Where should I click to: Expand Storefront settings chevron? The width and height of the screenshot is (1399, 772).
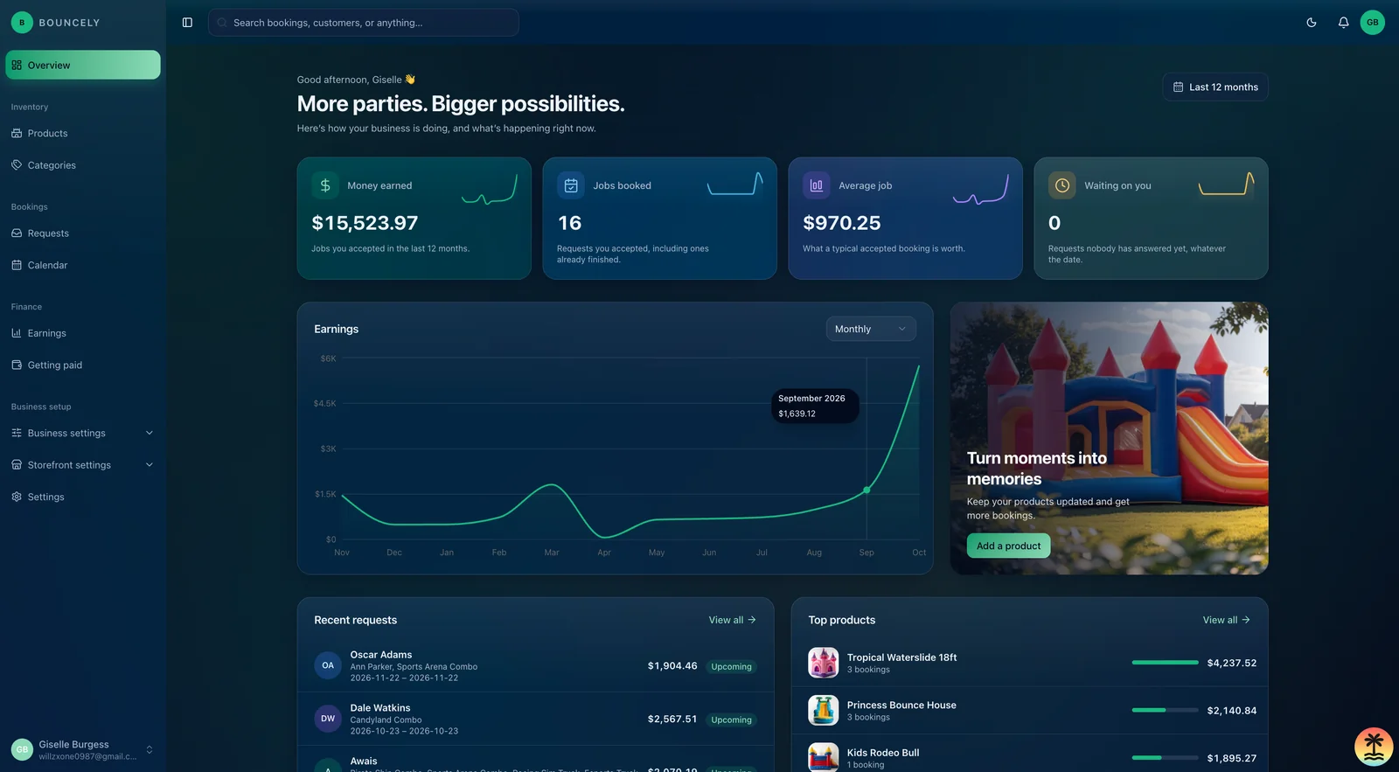[150, 465]
